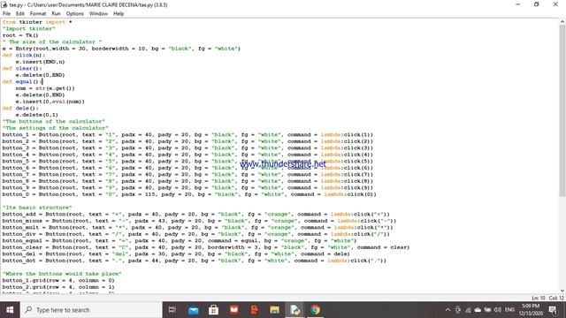The height and width of the screenshot is (318, 566).
Task: Click the 'def equal():' line
Action: (x=22, y=82)
